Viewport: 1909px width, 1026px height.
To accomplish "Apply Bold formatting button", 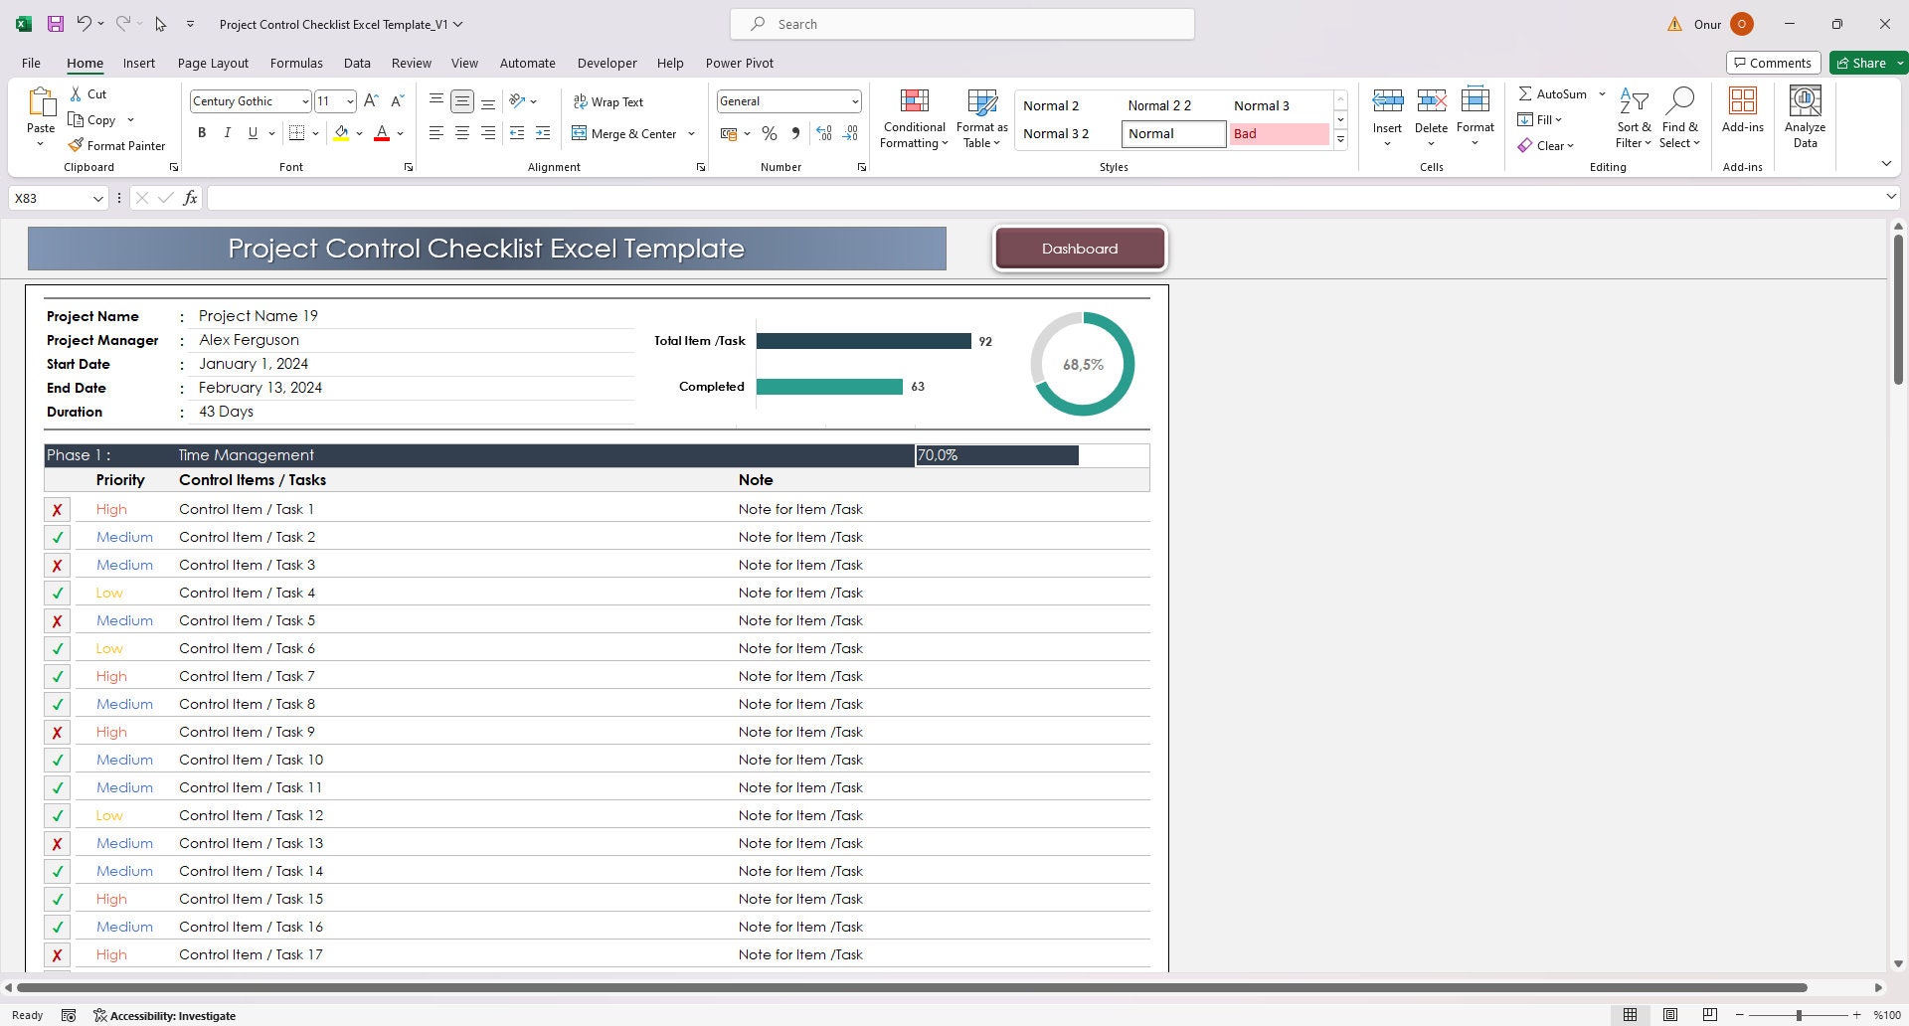I will pyautogui.click(x=202, y=133).
